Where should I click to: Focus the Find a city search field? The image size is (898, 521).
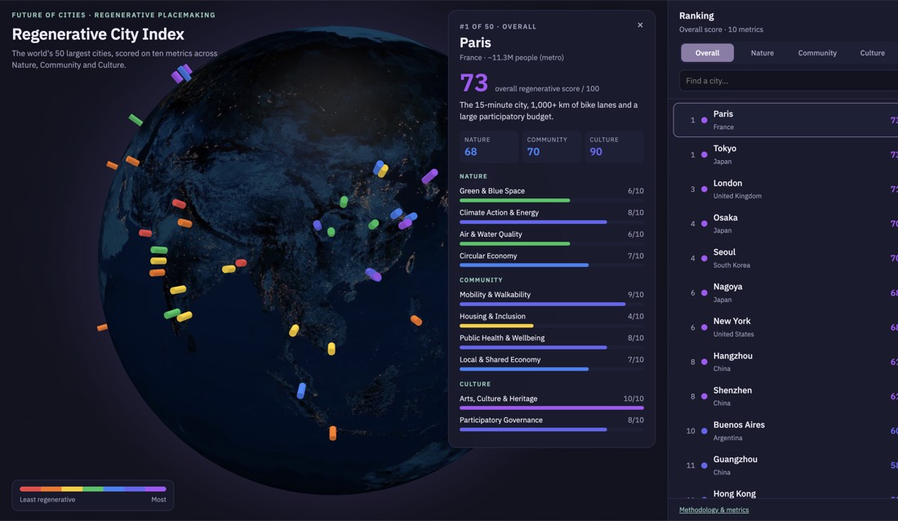point(789,81)
